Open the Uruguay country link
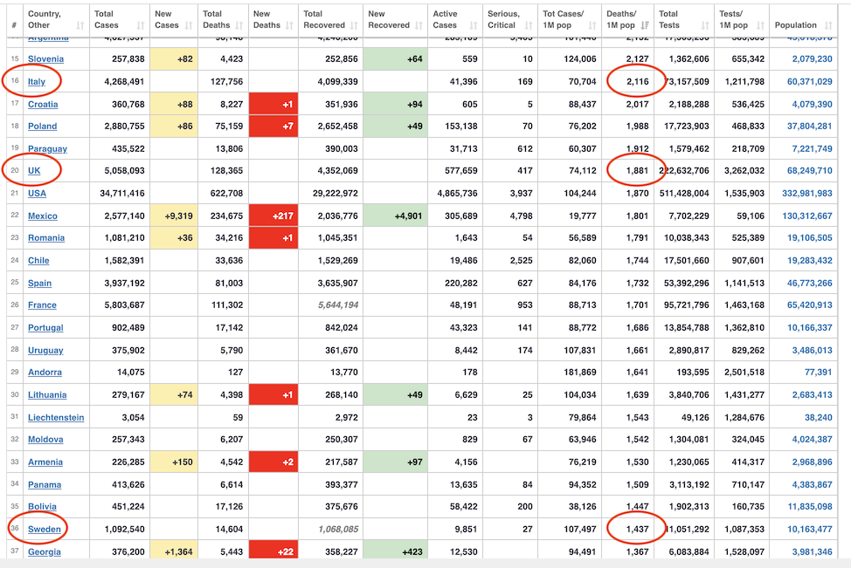Image resolution: width=851 pixels, height=568 pixels. [x=45, y=351]
